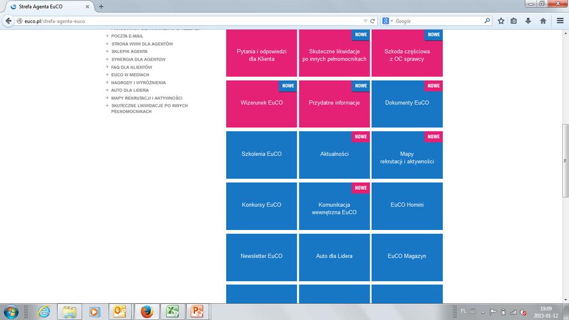Click the page vertical scrollbar thumb
Viewport: 569px width, 320px height.
click(x=565, y=161)
